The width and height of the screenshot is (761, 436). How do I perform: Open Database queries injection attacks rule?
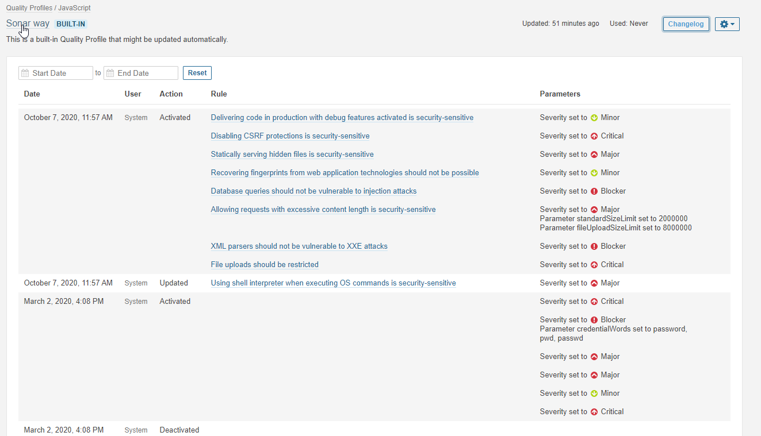coord(313,191)
